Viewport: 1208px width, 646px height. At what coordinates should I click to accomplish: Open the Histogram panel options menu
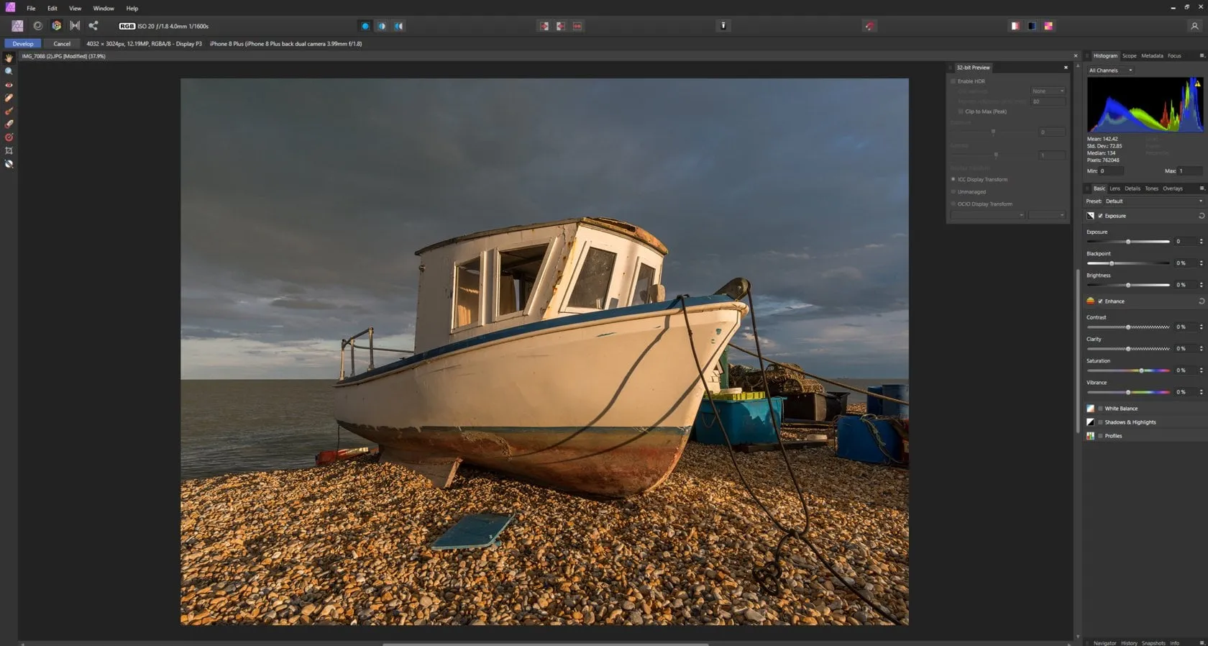tap(1202, 55)
